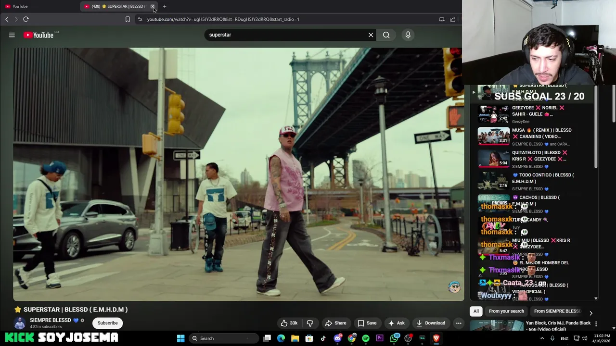616x346 pixels.
Task: Open more actions three-dot menu
Action: [459, 323]
